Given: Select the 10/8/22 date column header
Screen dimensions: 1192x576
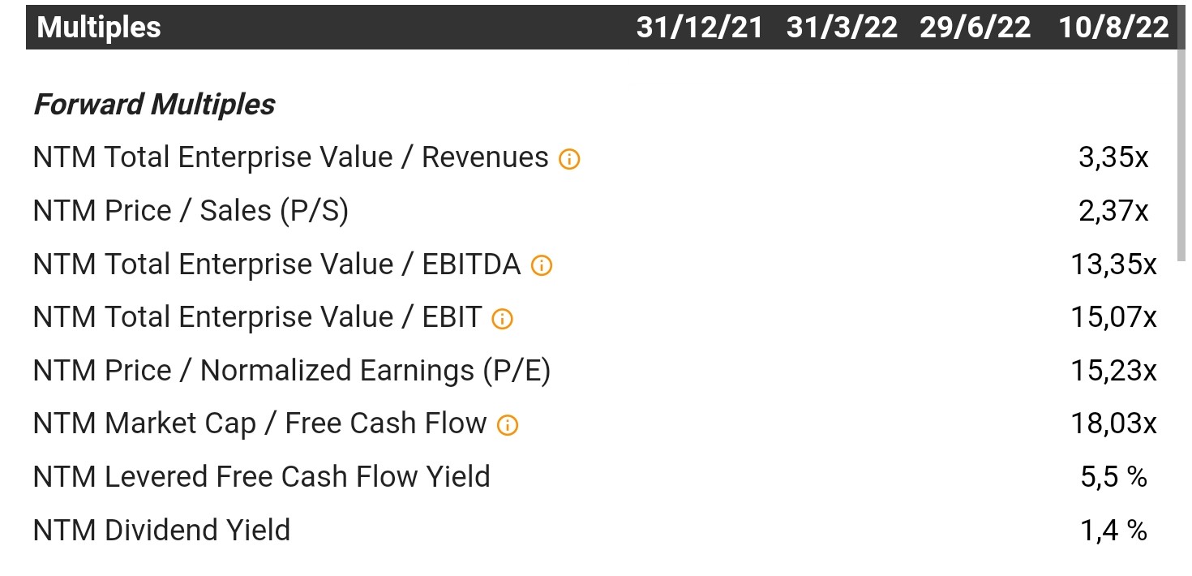Looking at the screenshot, I should pos(1113,28).
